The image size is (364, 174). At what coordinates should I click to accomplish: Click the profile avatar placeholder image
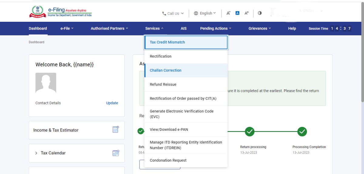pyautogui.click(x=46, y=83)
